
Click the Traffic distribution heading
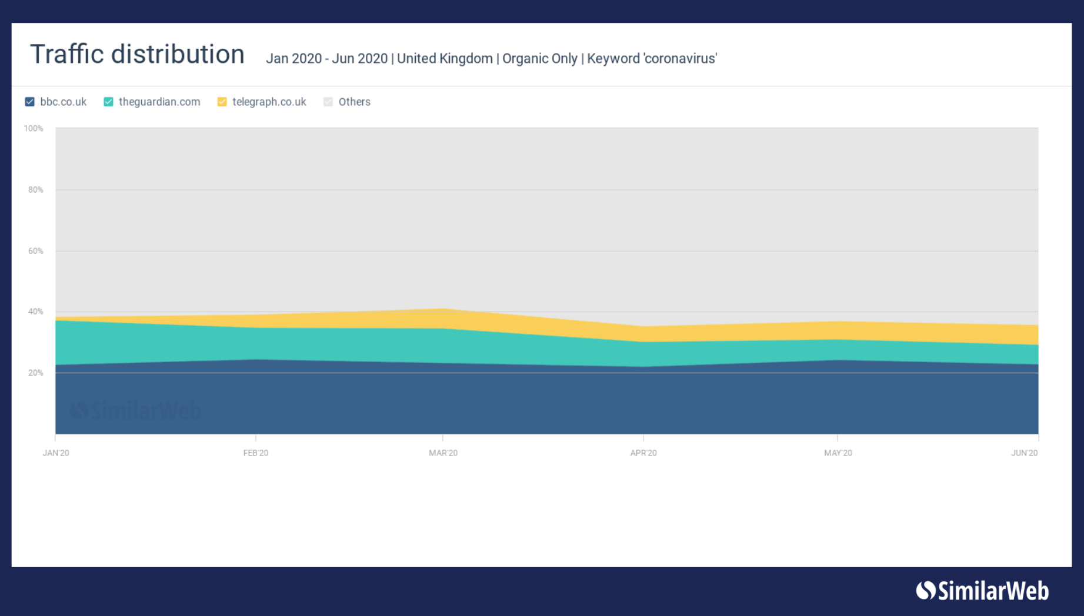tap(137, 54)
